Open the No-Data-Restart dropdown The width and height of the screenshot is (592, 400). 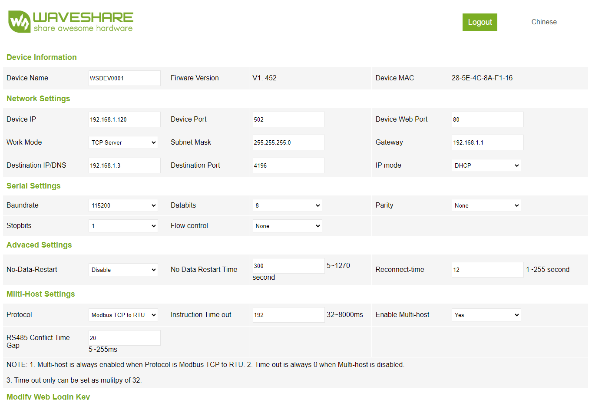click(x=124, y=270)
